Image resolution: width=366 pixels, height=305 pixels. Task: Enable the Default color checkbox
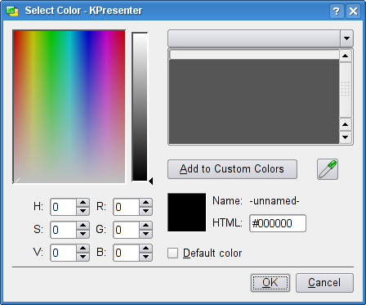tap(172, 253)
